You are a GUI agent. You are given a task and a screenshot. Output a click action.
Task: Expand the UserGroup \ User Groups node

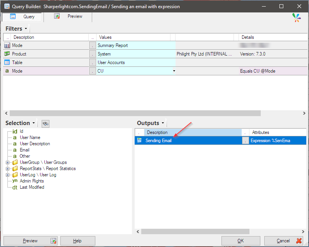[x=7, y=162]
